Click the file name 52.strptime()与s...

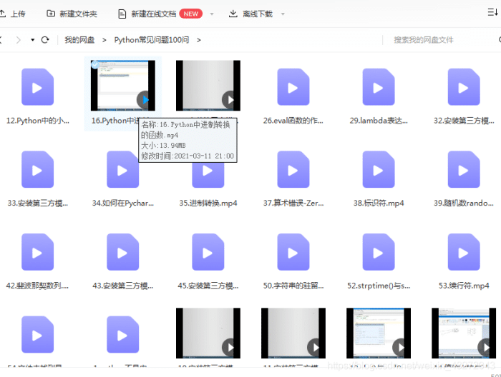(379, 286)
